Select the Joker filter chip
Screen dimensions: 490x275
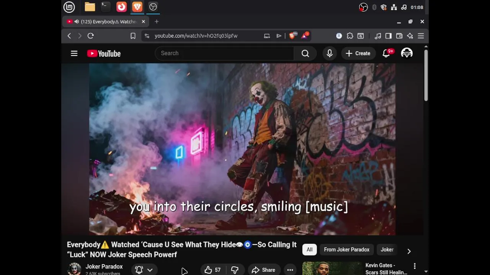click(x=387, y=250)
